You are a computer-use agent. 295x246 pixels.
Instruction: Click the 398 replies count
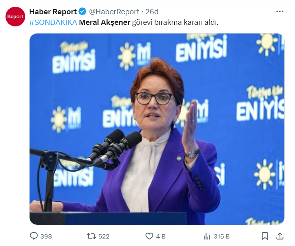46,237
